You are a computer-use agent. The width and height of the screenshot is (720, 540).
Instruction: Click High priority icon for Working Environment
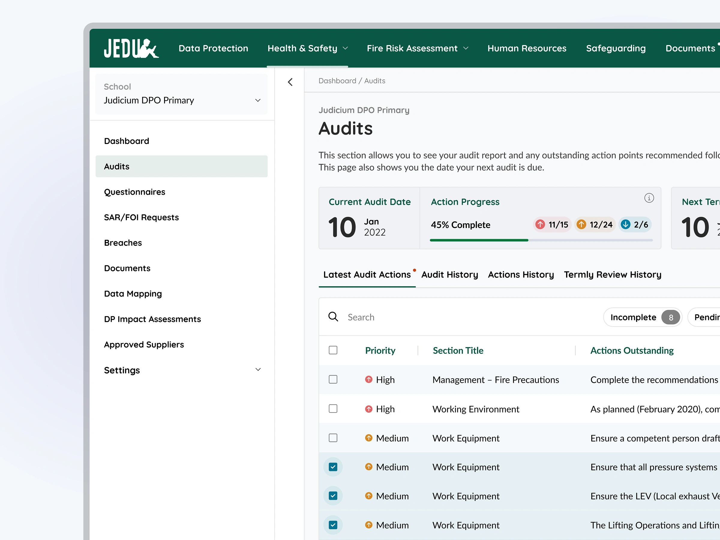coord(368,409)
